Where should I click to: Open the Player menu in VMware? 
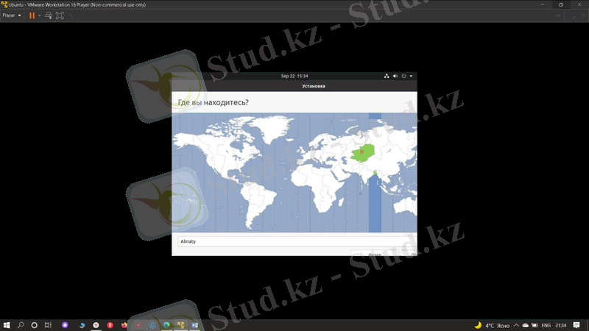[x=11, y=15]
